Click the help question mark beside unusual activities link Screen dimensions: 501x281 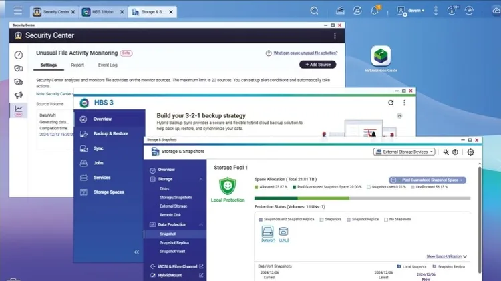pyautogui.click(x=269, y=53)
